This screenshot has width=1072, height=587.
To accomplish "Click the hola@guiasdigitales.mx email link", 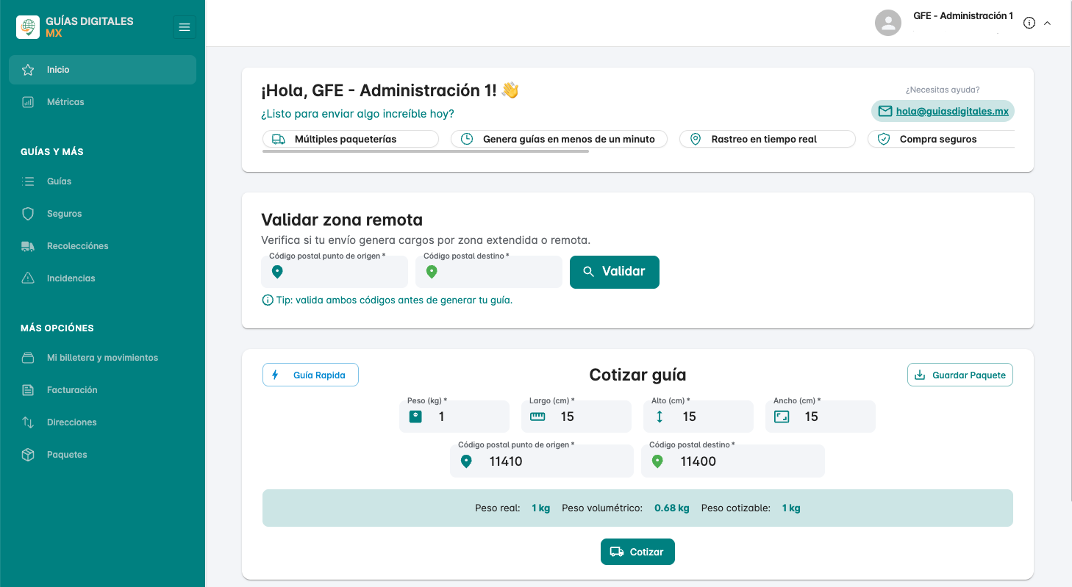I will pyautogui.click(x=952, y=111).
